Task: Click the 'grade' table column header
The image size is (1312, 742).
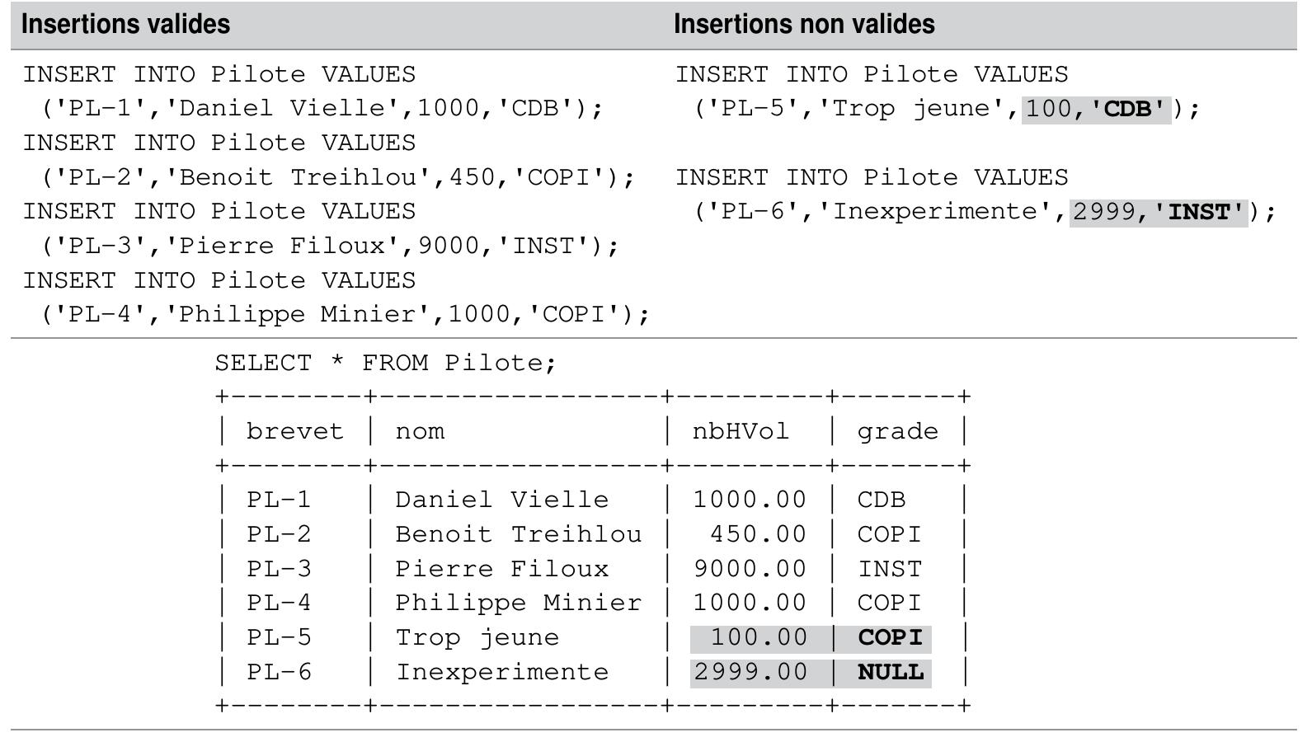Action: [x=897, y=431]
